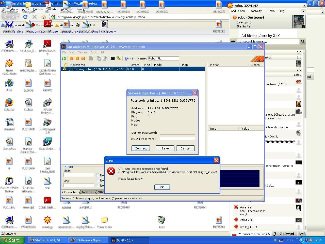Select the nowegg desktop icon
The image size is (325, 244).
(47, 222)
